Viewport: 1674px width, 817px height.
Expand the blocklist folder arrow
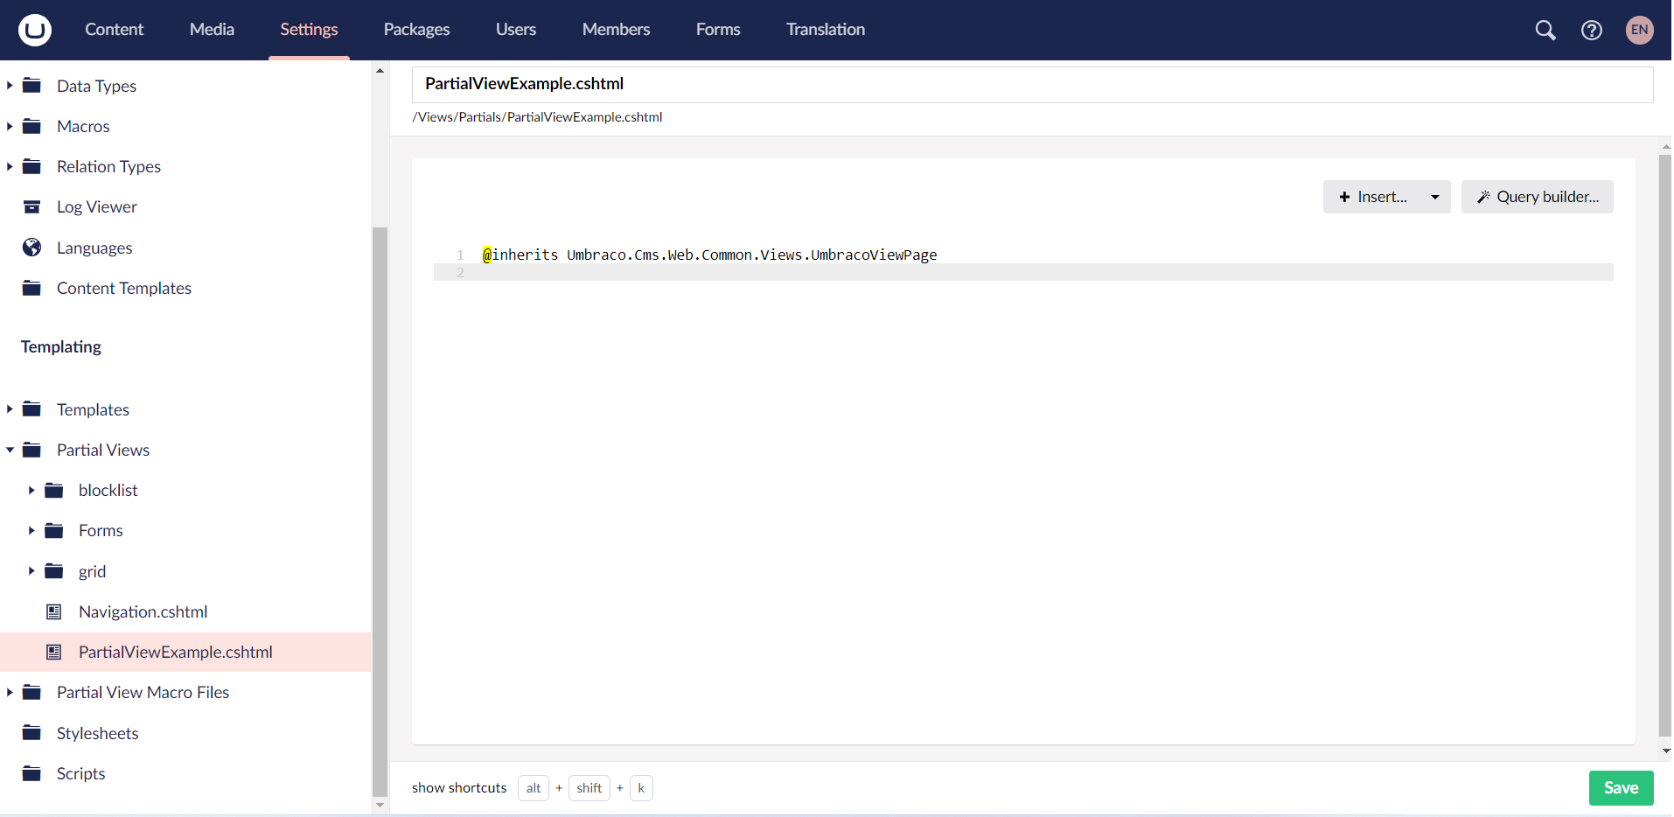point(31,490)
